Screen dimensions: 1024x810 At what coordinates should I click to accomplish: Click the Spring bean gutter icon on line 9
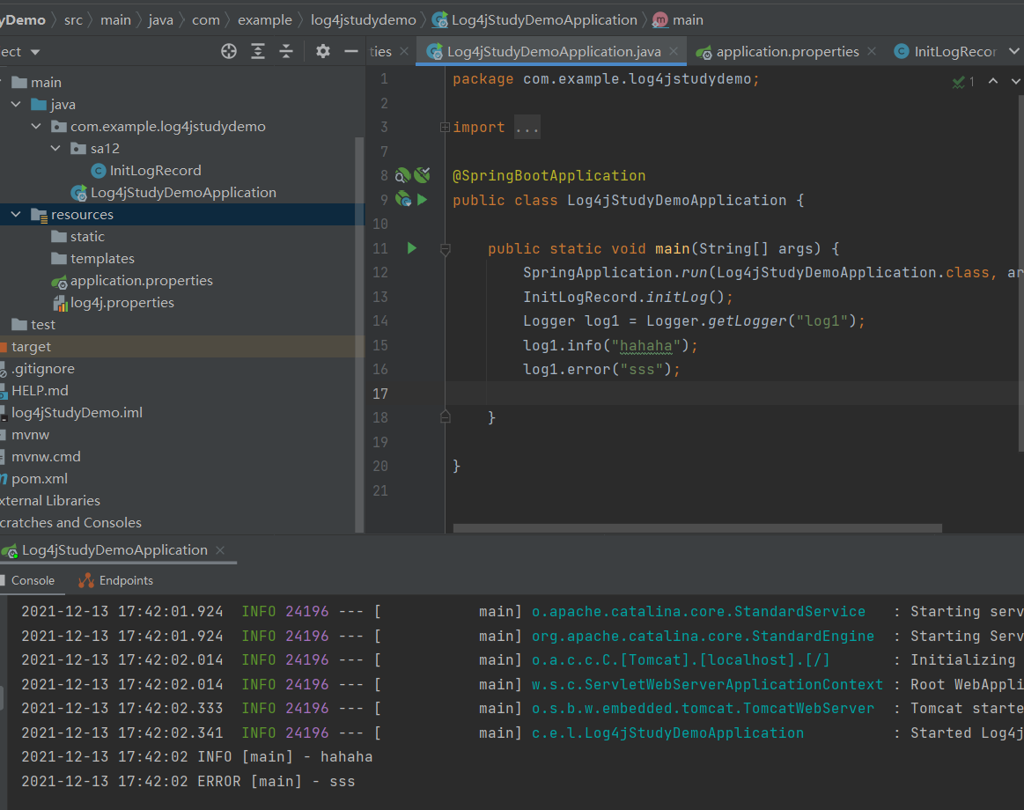(x=403, y=200)
